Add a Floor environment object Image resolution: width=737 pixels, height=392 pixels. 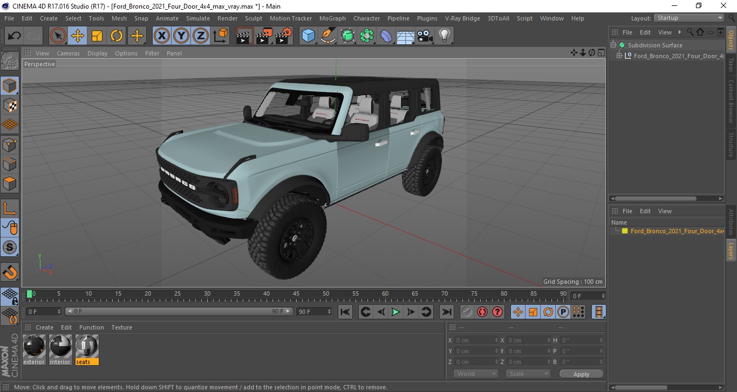(x=406, y=36)
